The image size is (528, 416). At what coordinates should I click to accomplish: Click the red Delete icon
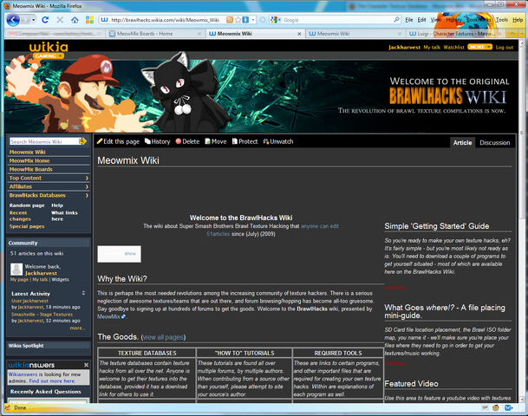(179, 141)
